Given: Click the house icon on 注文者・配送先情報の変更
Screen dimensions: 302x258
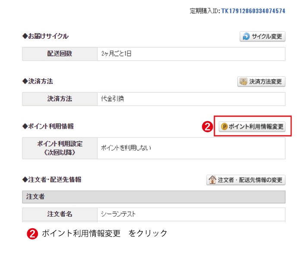Looking at the screenshot, I should (212, 180).
